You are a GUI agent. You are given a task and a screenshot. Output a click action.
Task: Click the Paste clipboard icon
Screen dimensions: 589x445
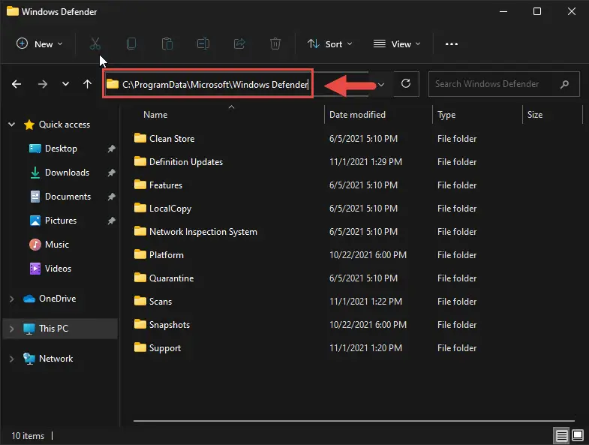click(x=167, y=44)
